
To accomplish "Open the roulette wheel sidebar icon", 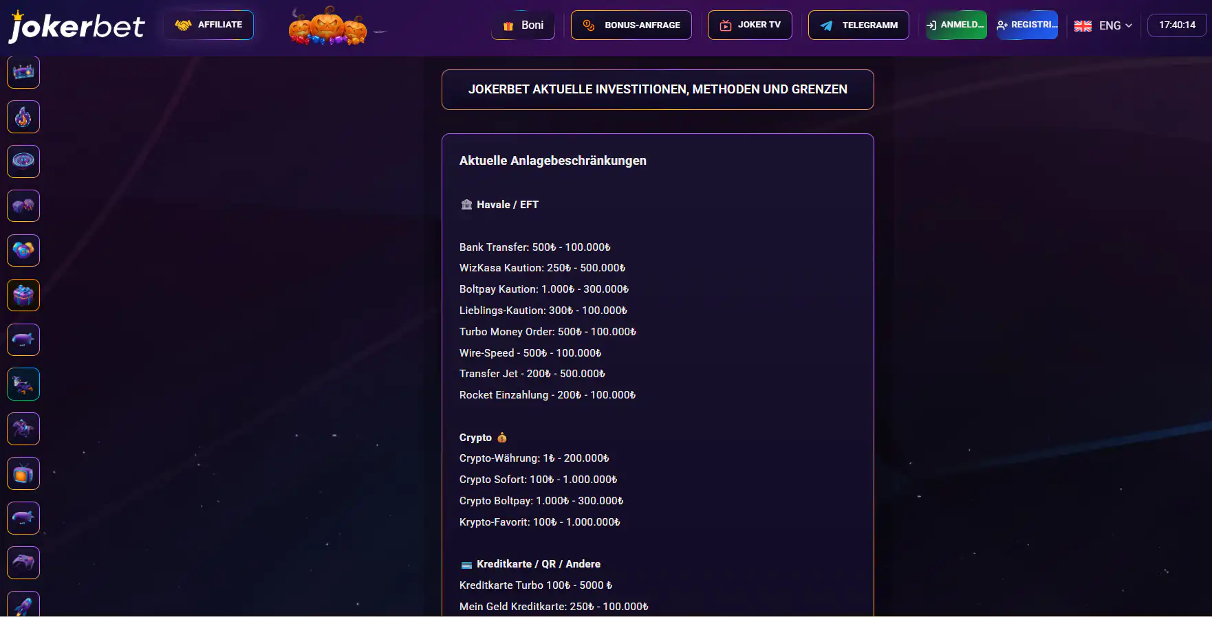I will coord(23,161).
